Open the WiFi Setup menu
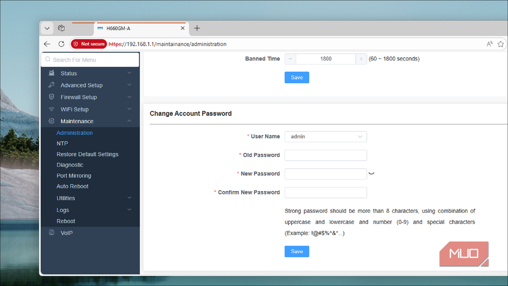The width and height of the screenshot is (508, 286). click(x=90, y=109)
